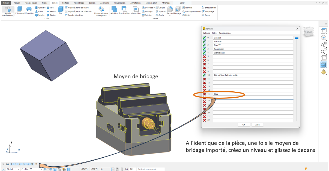Select the Révolution solid tool
Image resolution: width=329 pixels, height=171 pixels.
click(x=29, y=11)
